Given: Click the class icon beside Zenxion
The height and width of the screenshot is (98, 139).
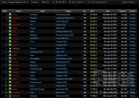Looking at the screenshot, I should coord(10,42).
